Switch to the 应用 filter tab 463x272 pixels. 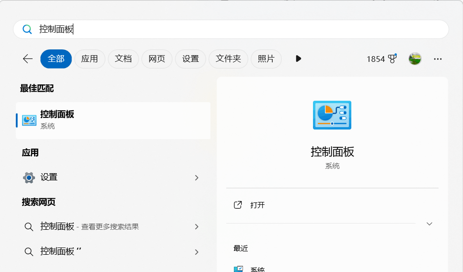[x=90, y=59]
